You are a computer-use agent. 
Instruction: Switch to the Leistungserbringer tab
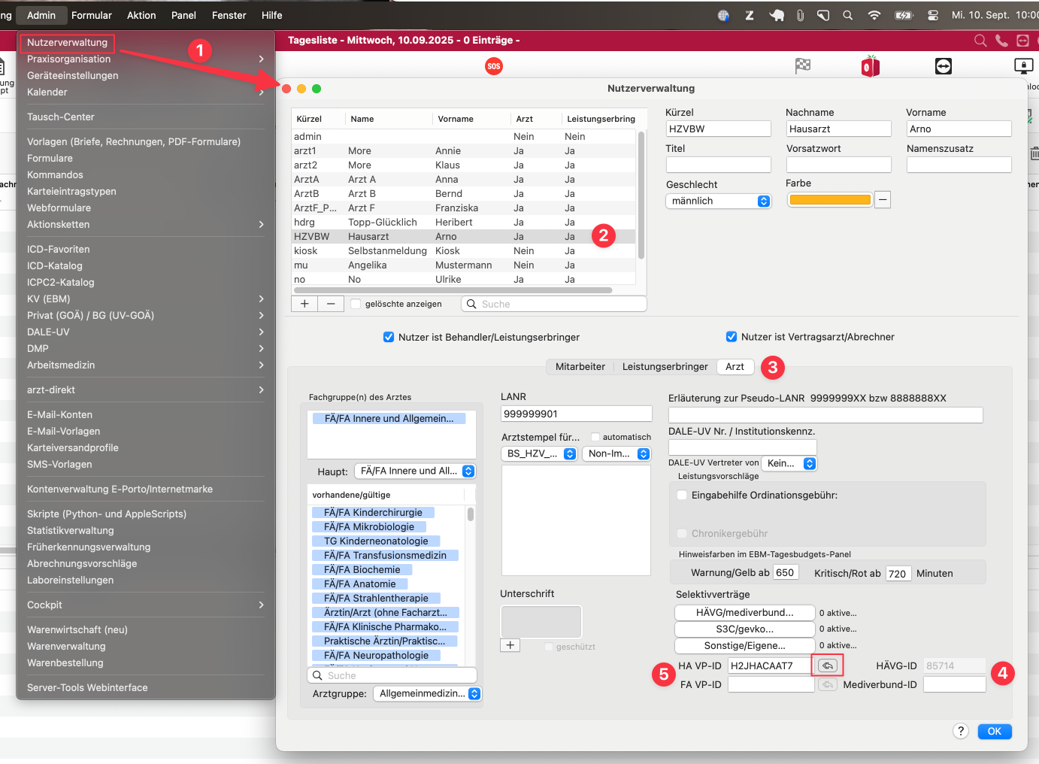click(665, 366)
